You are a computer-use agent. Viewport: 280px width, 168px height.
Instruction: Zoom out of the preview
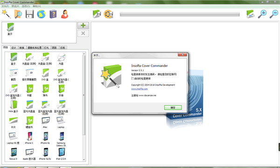(274, 14)
